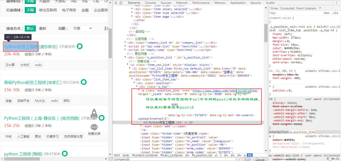Screen dimensions: 341x161
Task: Open the Memory tab
Action: pyautogui.click(x=220, y=3)
